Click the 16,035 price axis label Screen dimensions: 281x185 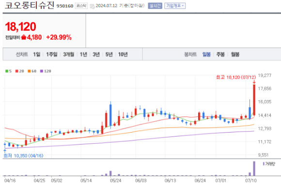click(265, 102)
